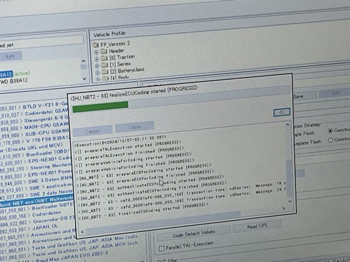Viewport: 350px width, 262px height.
Task: Click the green coding progress bar
Action: pyautogui.click(x=100, y=106)
